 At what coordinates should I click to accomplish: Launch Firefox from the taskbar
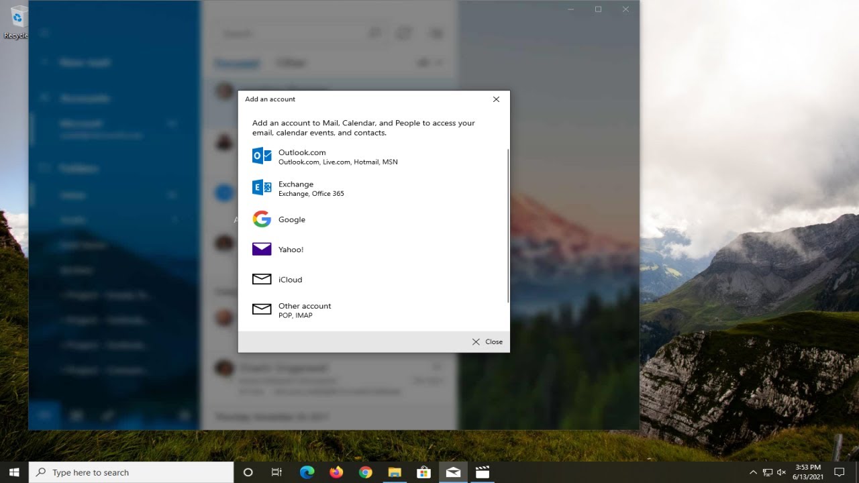pos(336,472)
